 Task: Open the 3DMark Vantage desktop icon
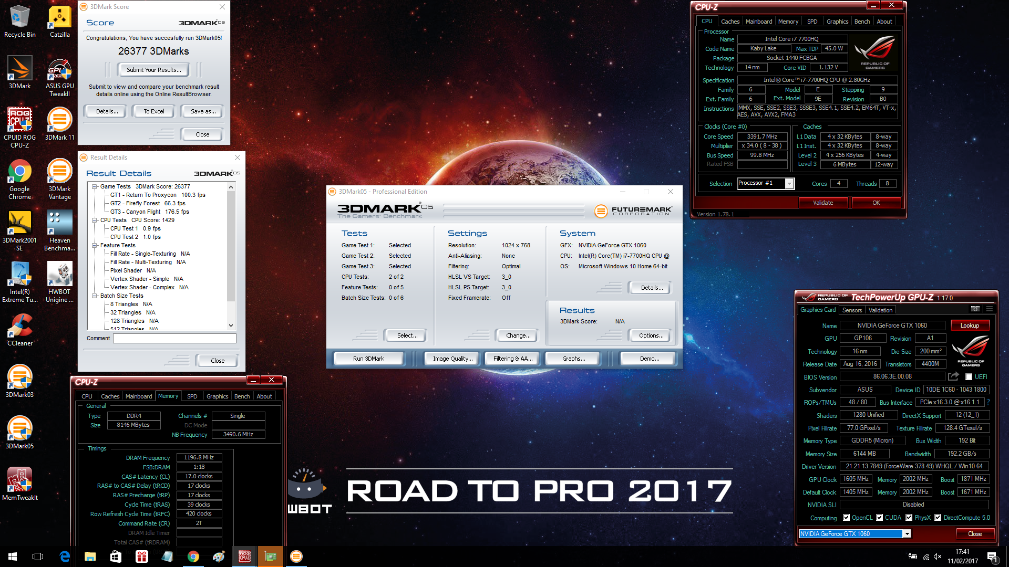60,179
